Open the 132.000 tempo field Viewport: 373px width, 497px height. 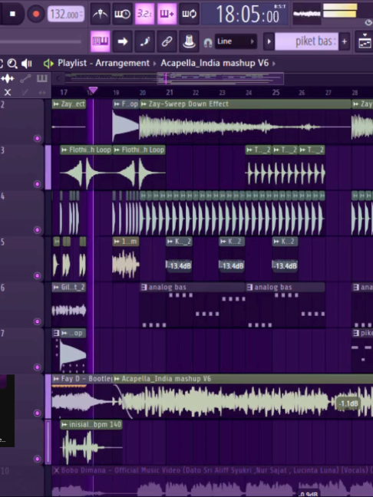[66, 15]
